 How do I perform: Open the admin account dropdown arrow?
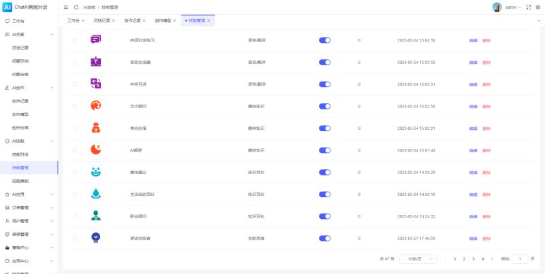(x=520, y=7)
